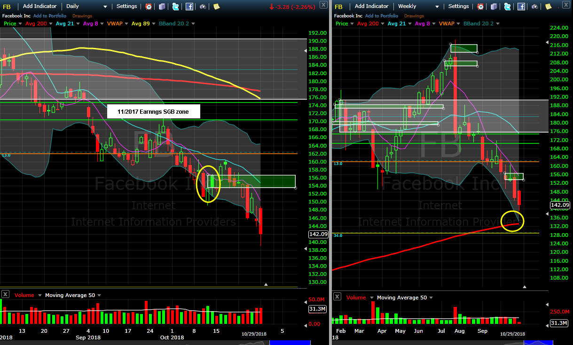Close the Daily chart panel with X

[323, 5]
